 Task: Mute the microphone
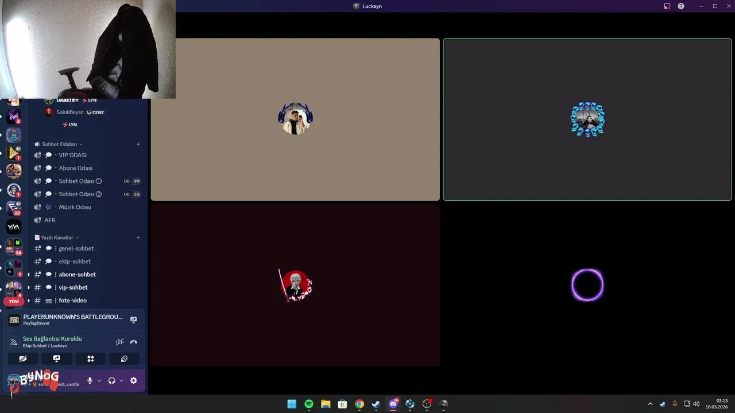pyautogui.click(x=90, y=380)
